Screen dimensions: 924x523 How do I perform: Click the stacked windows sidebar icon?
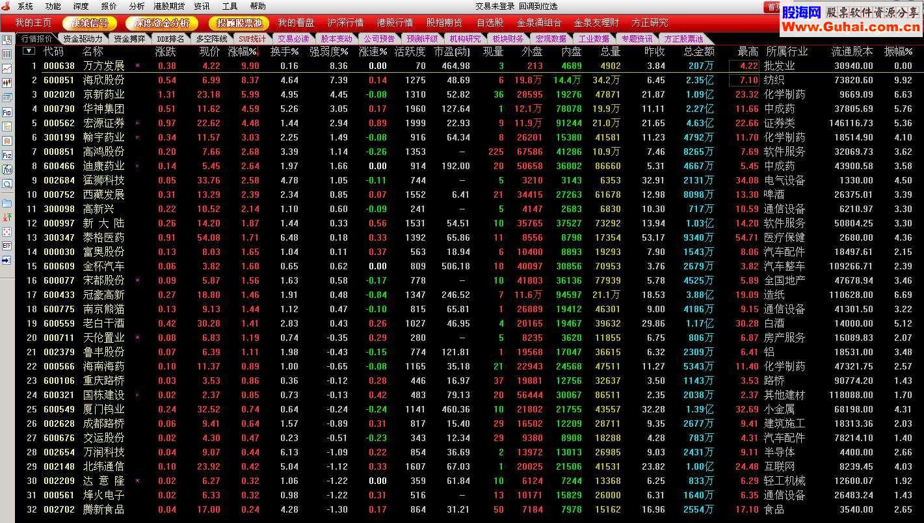pos(7,97)
